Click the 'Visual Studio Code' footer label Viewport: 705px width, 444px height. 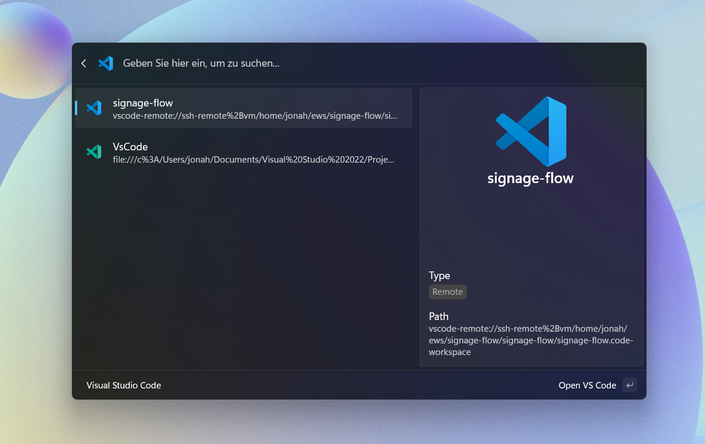point(123,386)
